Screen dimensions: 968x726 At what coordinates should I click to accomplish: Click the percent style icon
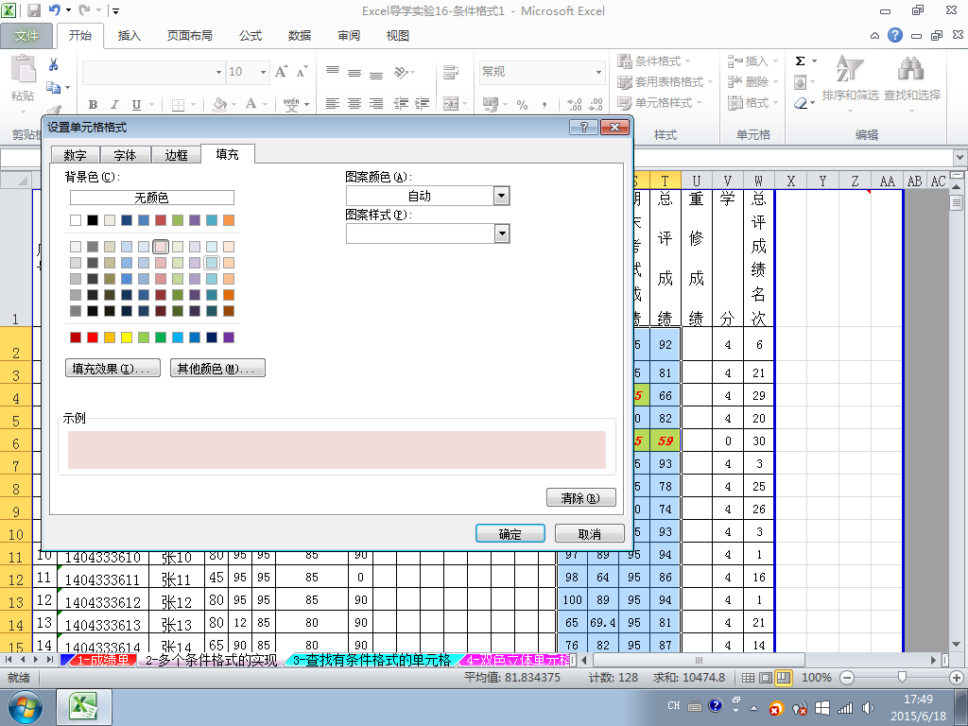click(x=522, y=104)
